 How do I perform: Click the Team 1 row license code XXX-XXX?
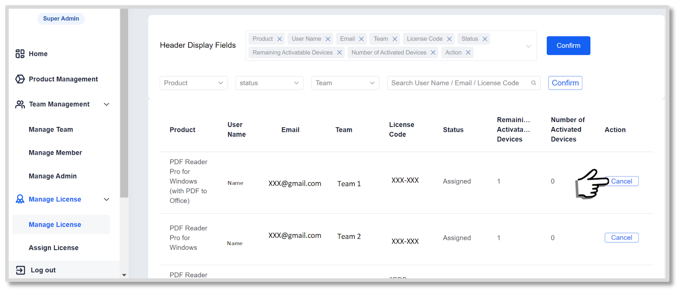tap(405, 180)
